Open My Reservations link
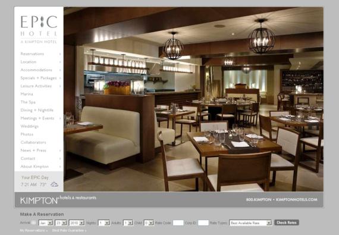The height and width of the screenshot is (235, 339). click(x=33, y=231)
